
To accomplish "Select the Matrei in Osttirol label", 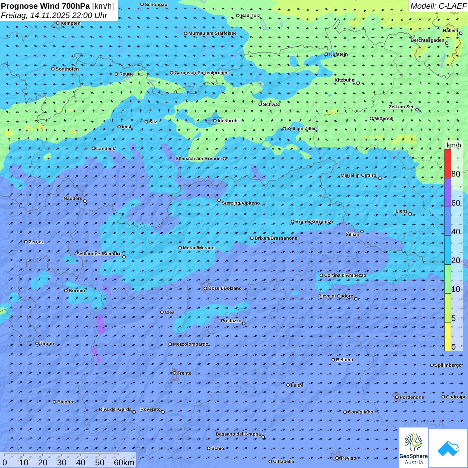I will [x=359, y=175].
